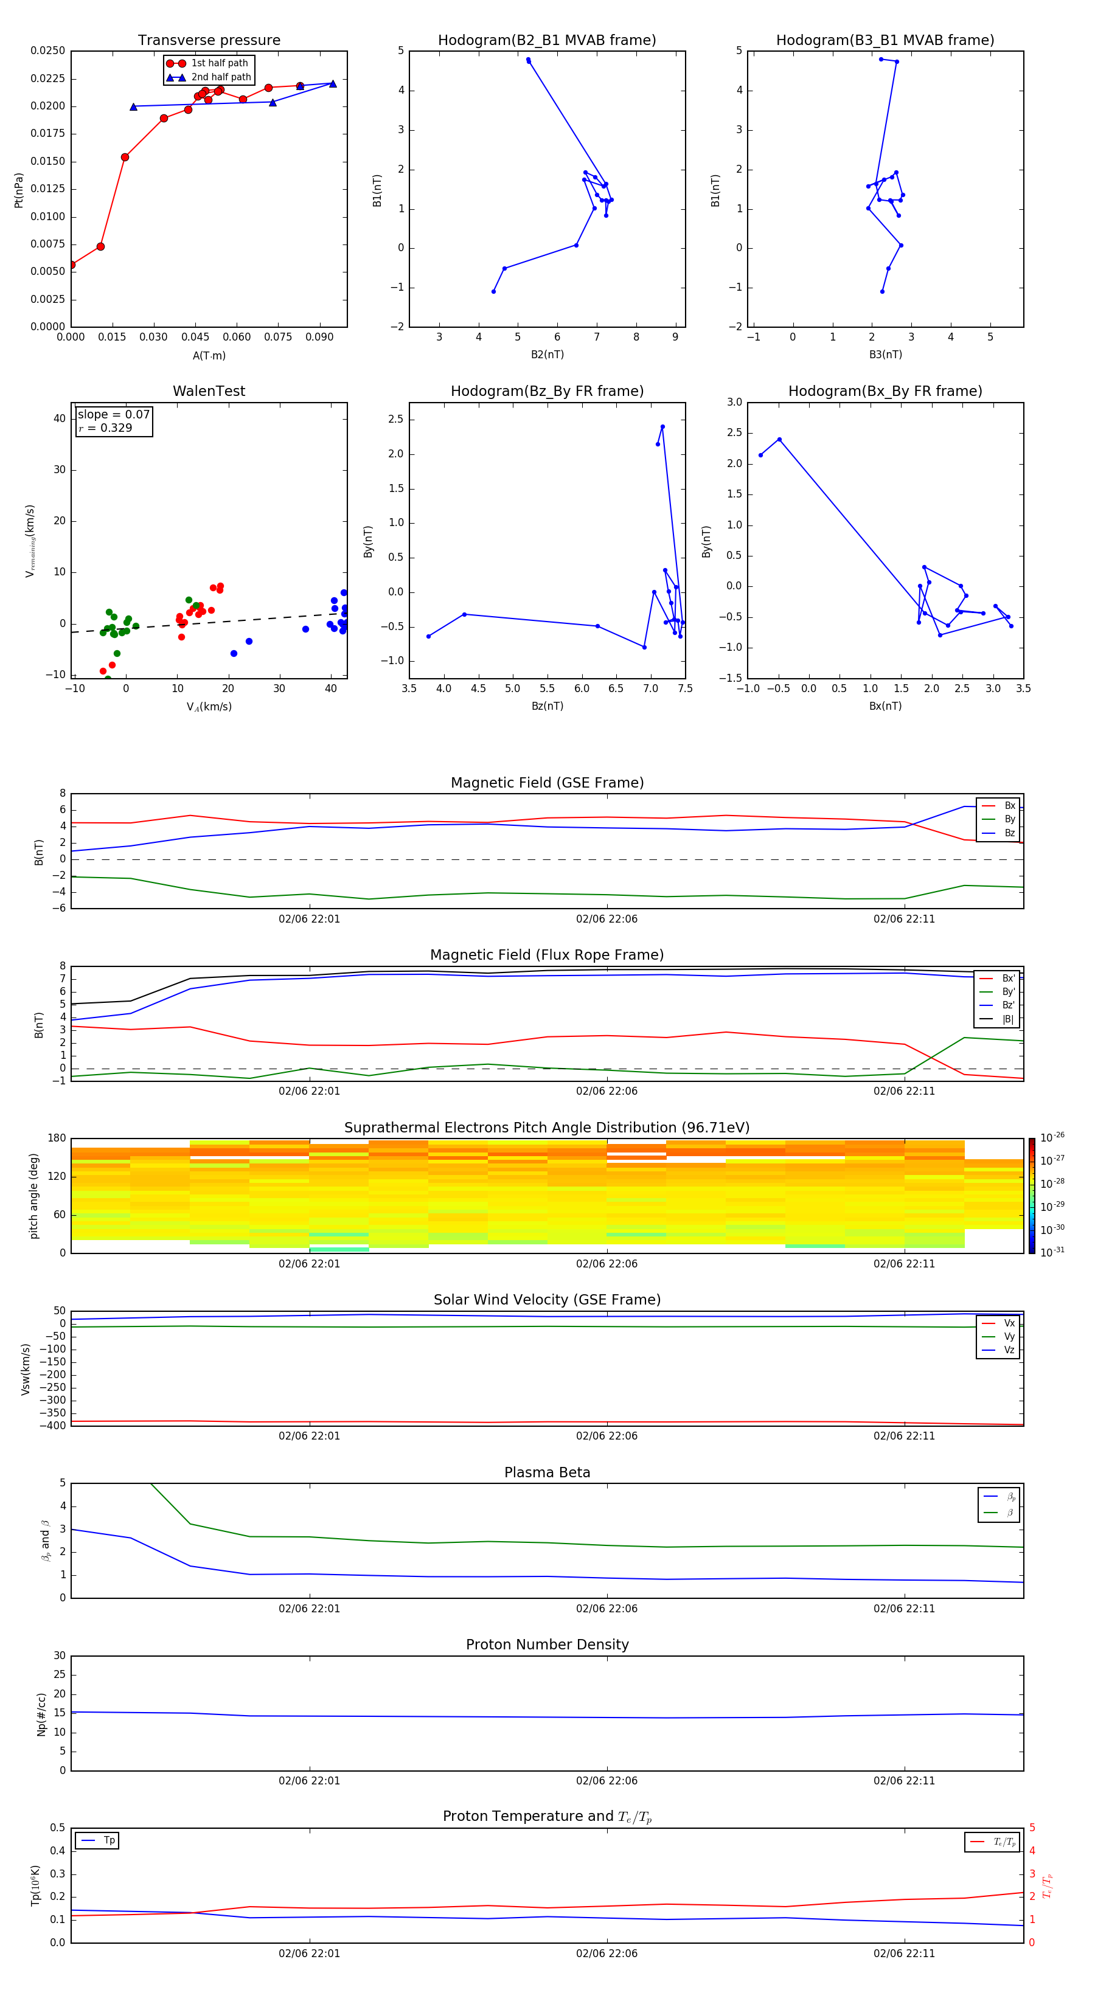This screenshot has height=2007, width=1095.
Task: Click '02/06 22:06' tick under Proton Temperature plot
Action: [607, 1953]
